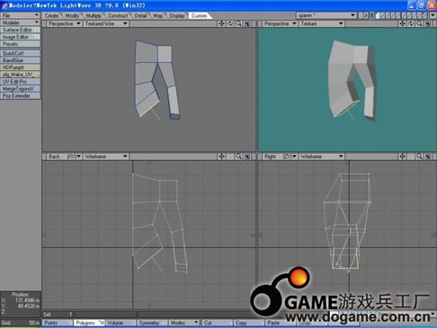Image resolution: width=437 pixels, height=328 pixels.
Task: Switch to Volume selection mode
Action: tap(120, 323)
